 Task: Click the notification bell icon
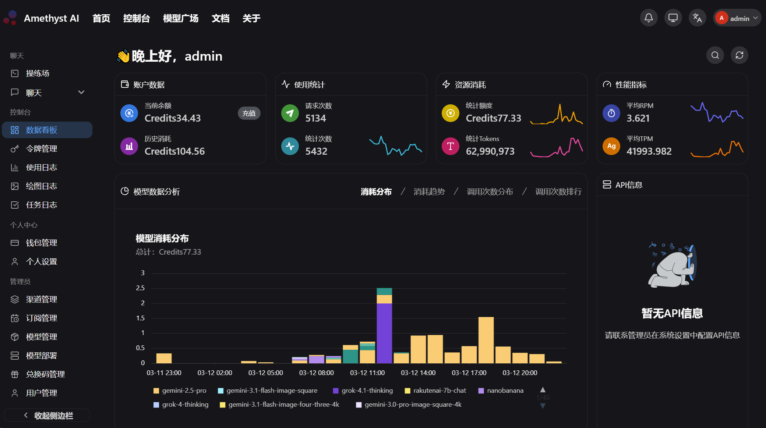(x=649, y=18)
